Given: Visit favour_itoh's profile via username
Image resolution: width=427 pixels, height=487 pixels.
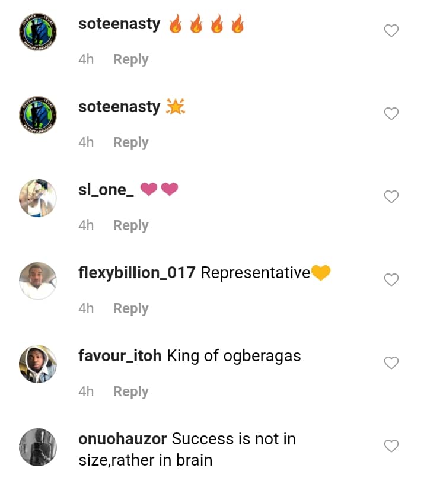Looking at the screenshot, I should pos(120,356).
